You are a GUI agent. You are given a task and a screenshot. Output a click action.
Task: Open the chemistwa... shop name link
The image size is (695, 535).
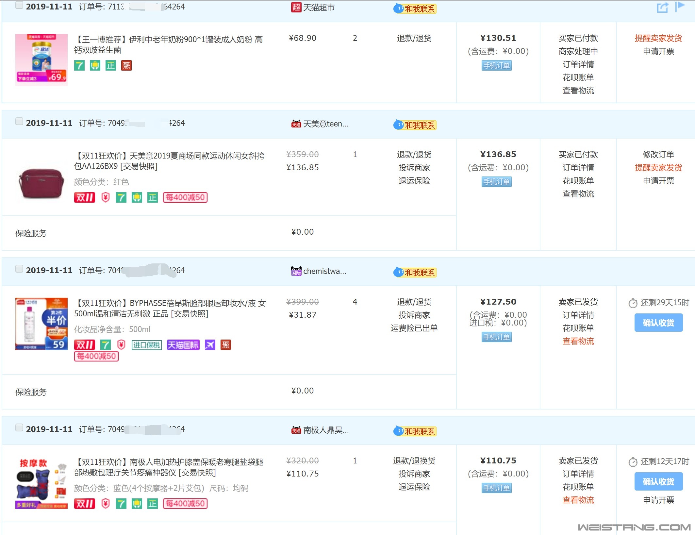click(x=325, y=271)
